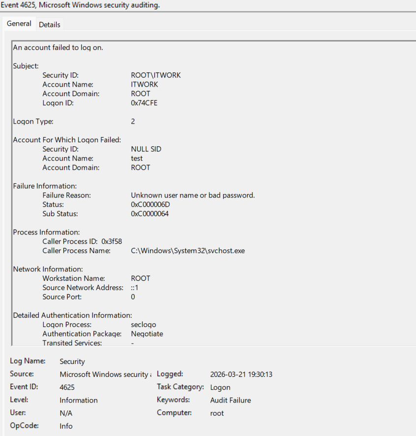The width and height of the screenshot is (416, 436).
Task: Click the Source Network Address ::1
Action: point(134,288)
